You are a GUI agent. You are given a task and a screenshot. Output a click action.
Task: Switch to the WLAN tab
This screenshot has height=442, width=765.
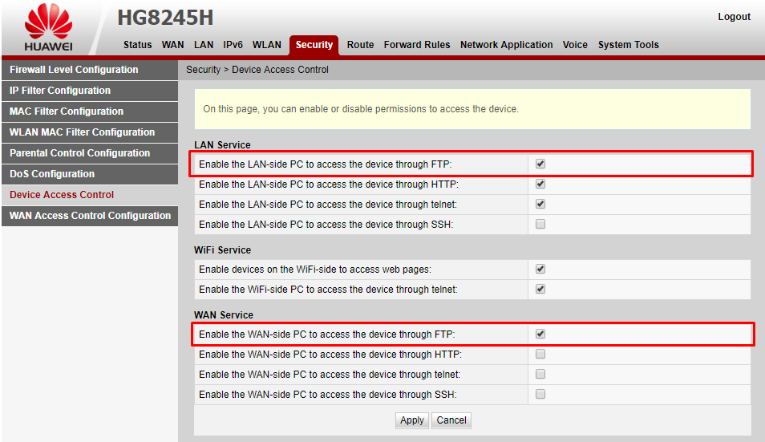[267, 45]
